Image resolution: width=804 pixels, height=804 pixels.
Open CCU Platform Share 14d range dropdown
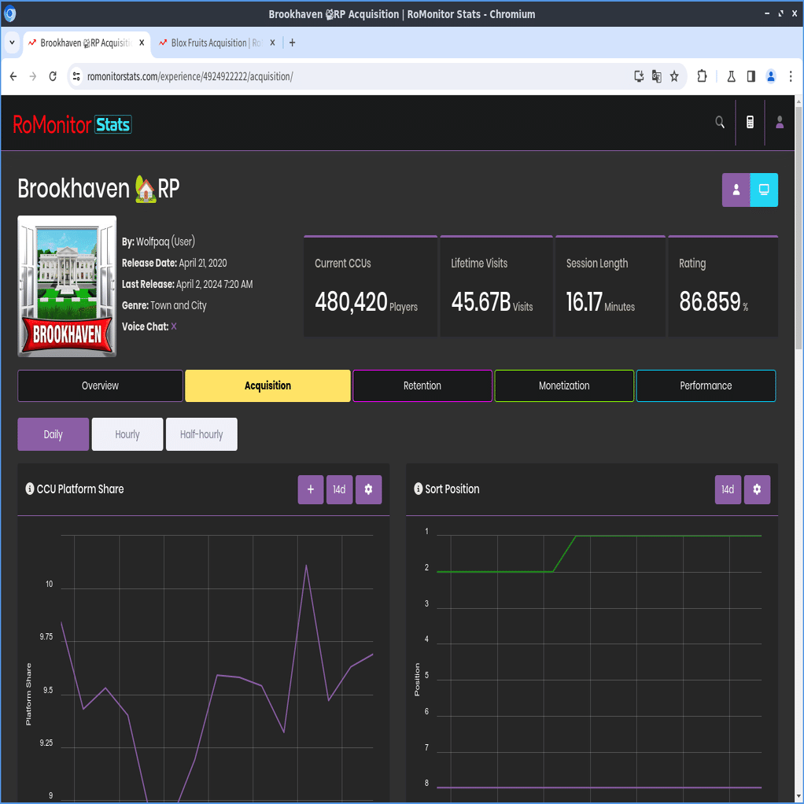pyautogui.click(x=339, y=489)
